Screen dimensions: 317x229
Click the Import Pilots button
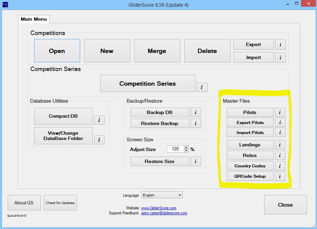click(250, 132)
